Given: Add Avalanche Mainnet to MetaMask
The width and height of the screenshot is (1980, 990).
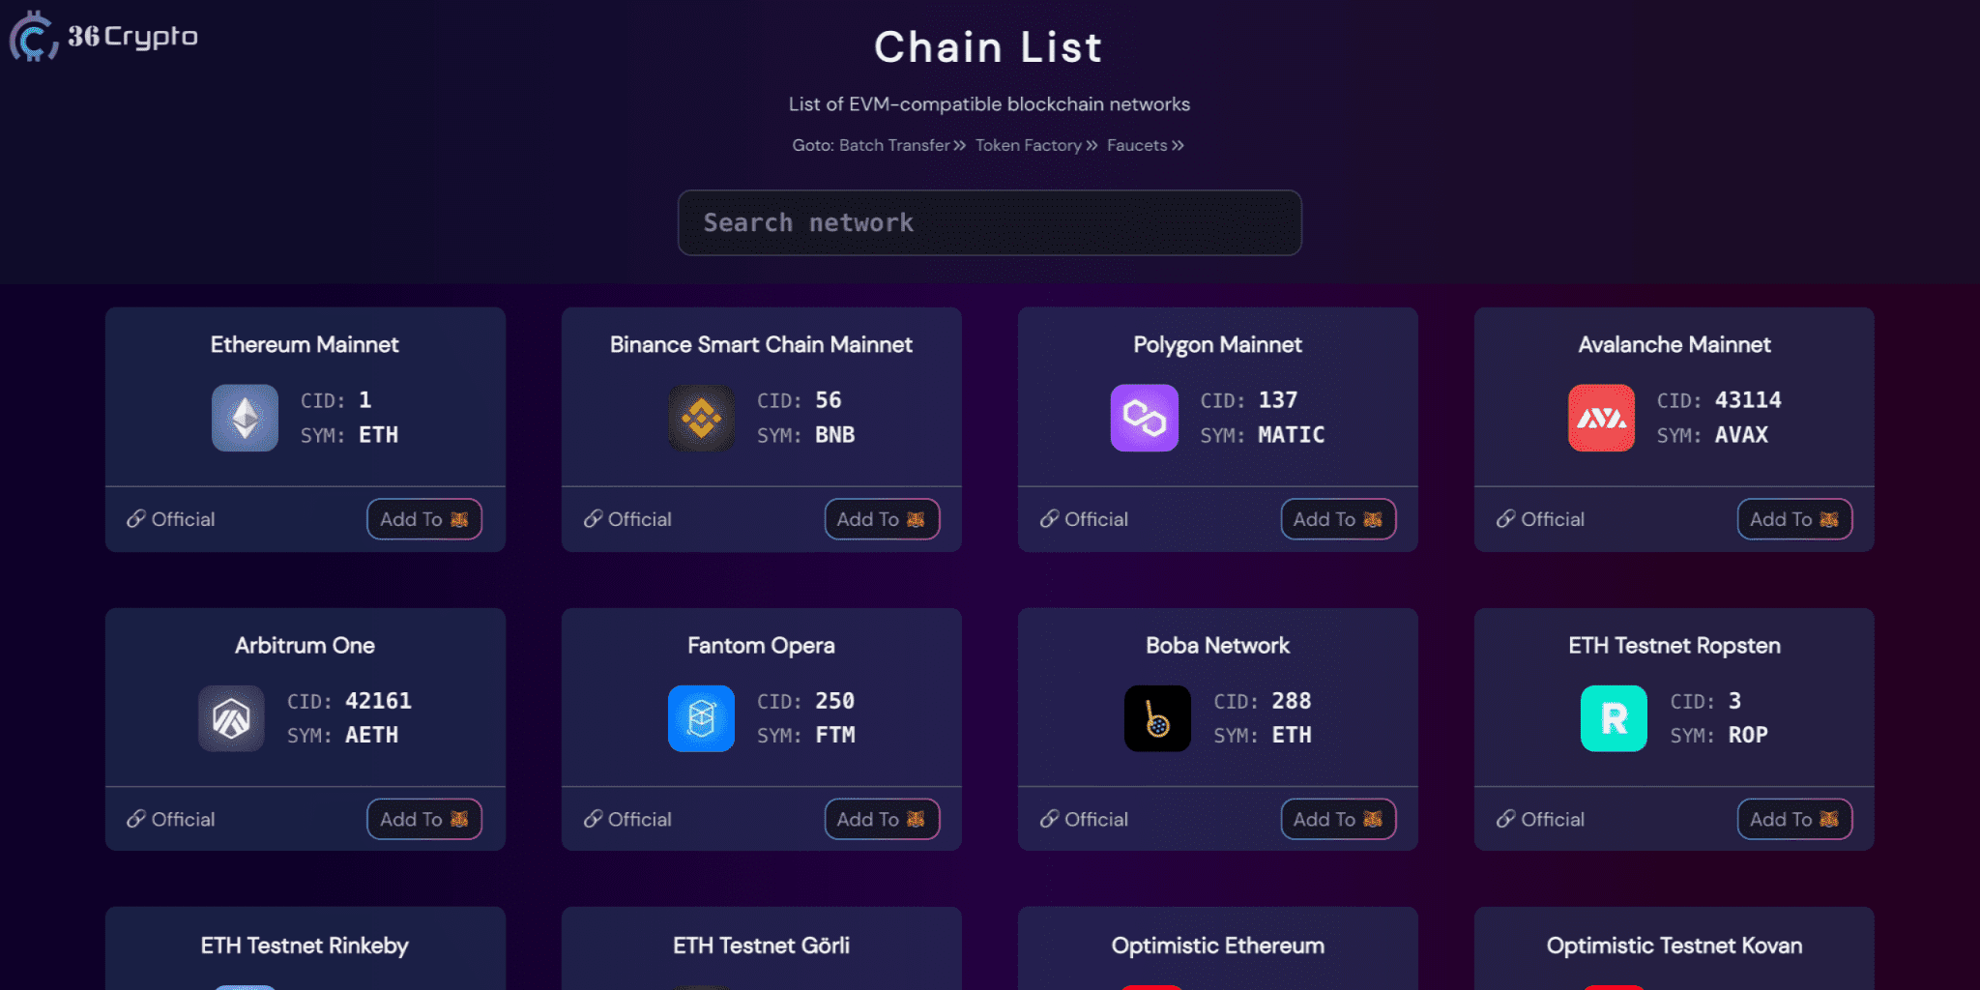Looking at the screenshot, I should tap(1794, 519).
